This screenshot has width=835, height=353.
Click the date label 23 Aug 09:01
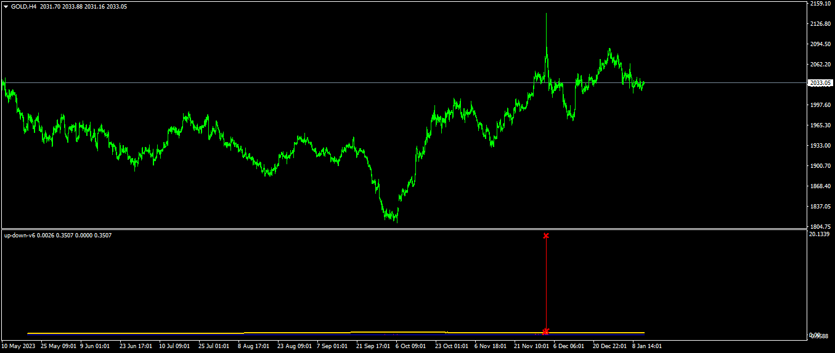295,346
